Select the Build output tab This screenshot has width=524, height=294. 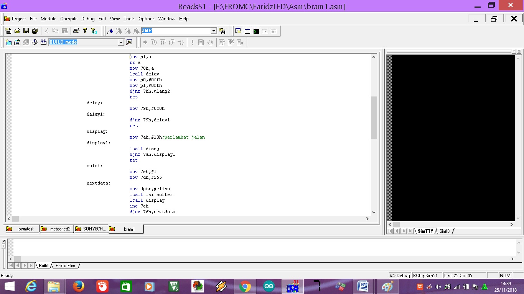44,266
